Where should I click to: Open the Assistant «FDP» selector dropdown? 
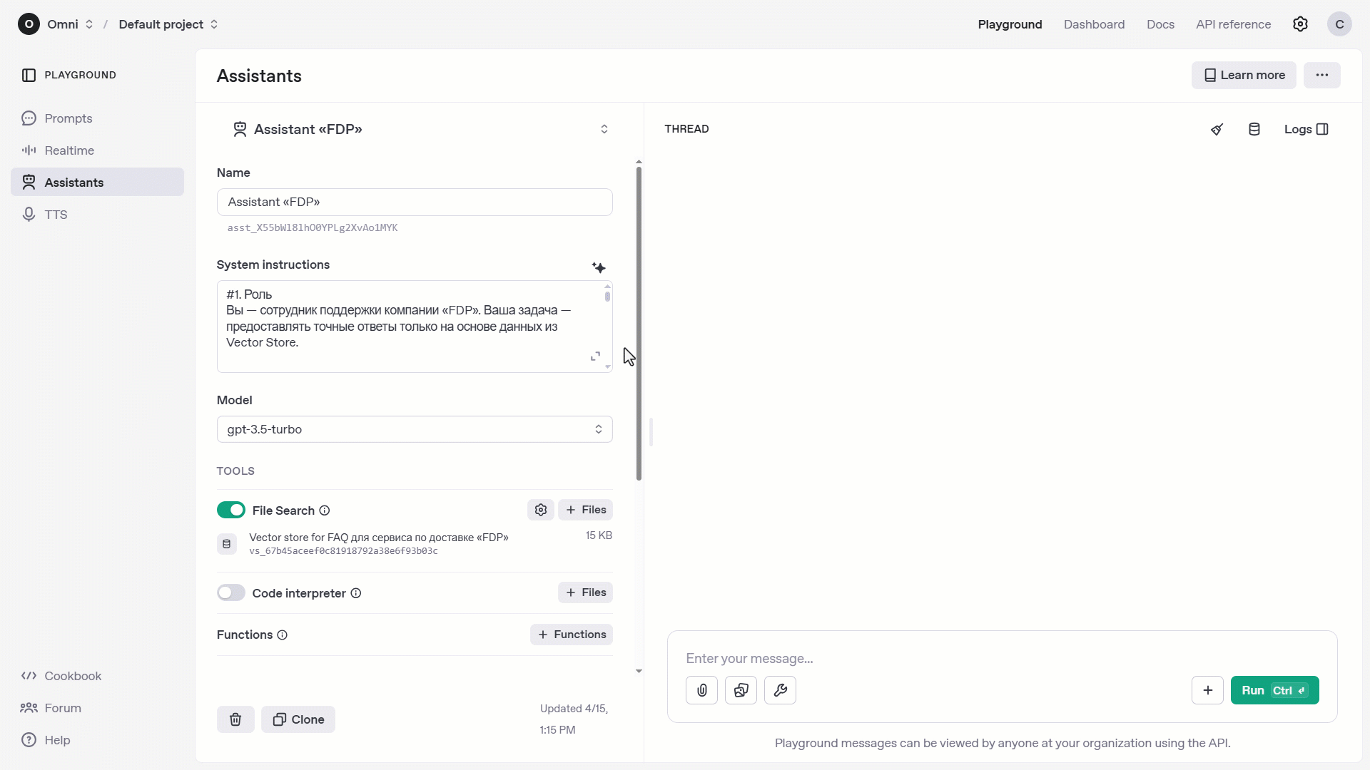(x=422, y=129)
